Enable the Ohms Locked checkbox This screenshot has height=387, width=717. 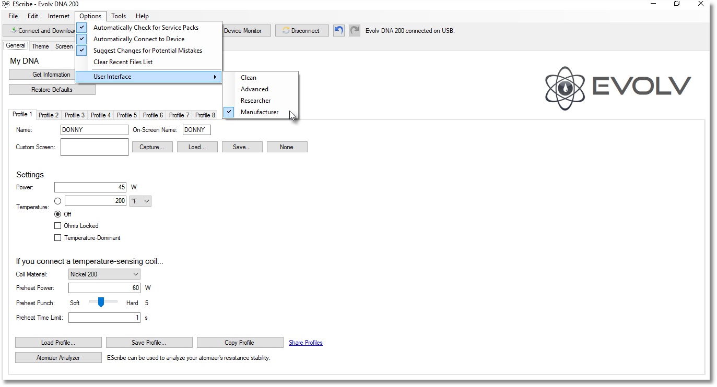(58, 226)
